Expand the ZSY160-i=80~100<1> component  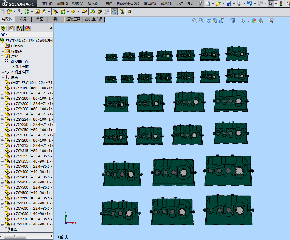[x=2, y=88]
